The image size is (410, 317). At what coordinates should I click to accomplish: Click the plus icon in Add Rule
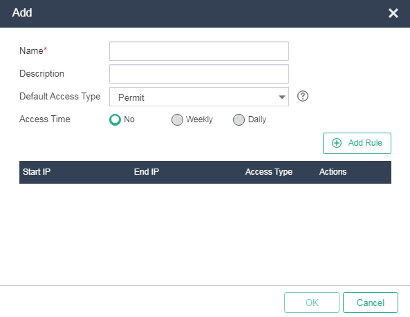(337, 143)
